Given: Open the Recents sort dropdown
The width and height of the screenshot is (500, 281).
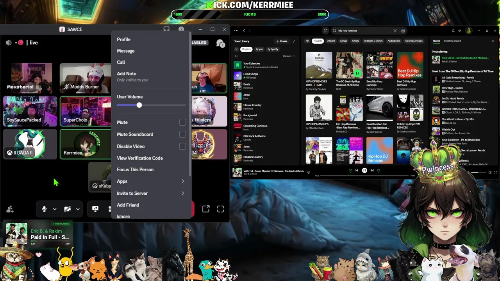Looking at the screenshot, I should pyautogui.click(x=289, y=56).
